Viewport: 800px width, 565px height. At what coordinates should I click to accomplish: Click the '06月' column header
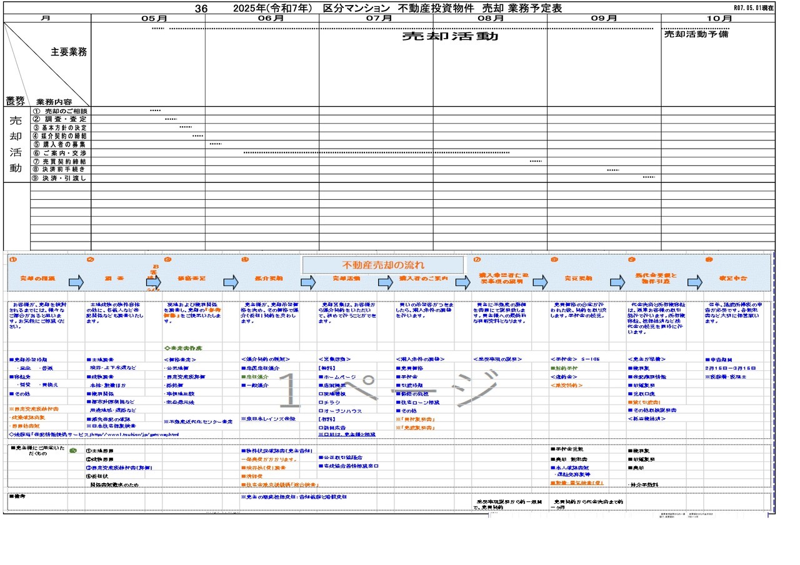coord(271,19)
